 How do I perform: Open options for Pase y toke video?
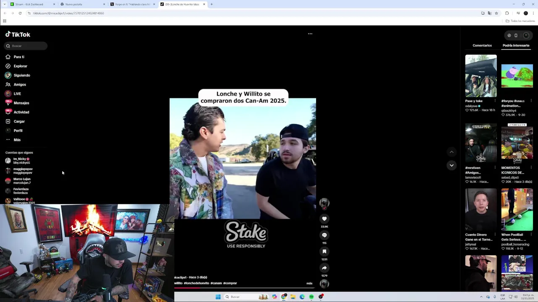coord(495,101)
